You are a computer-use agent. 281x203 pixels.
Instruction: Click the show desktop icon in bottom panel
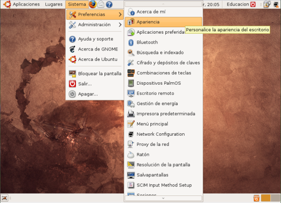(4, 198)
